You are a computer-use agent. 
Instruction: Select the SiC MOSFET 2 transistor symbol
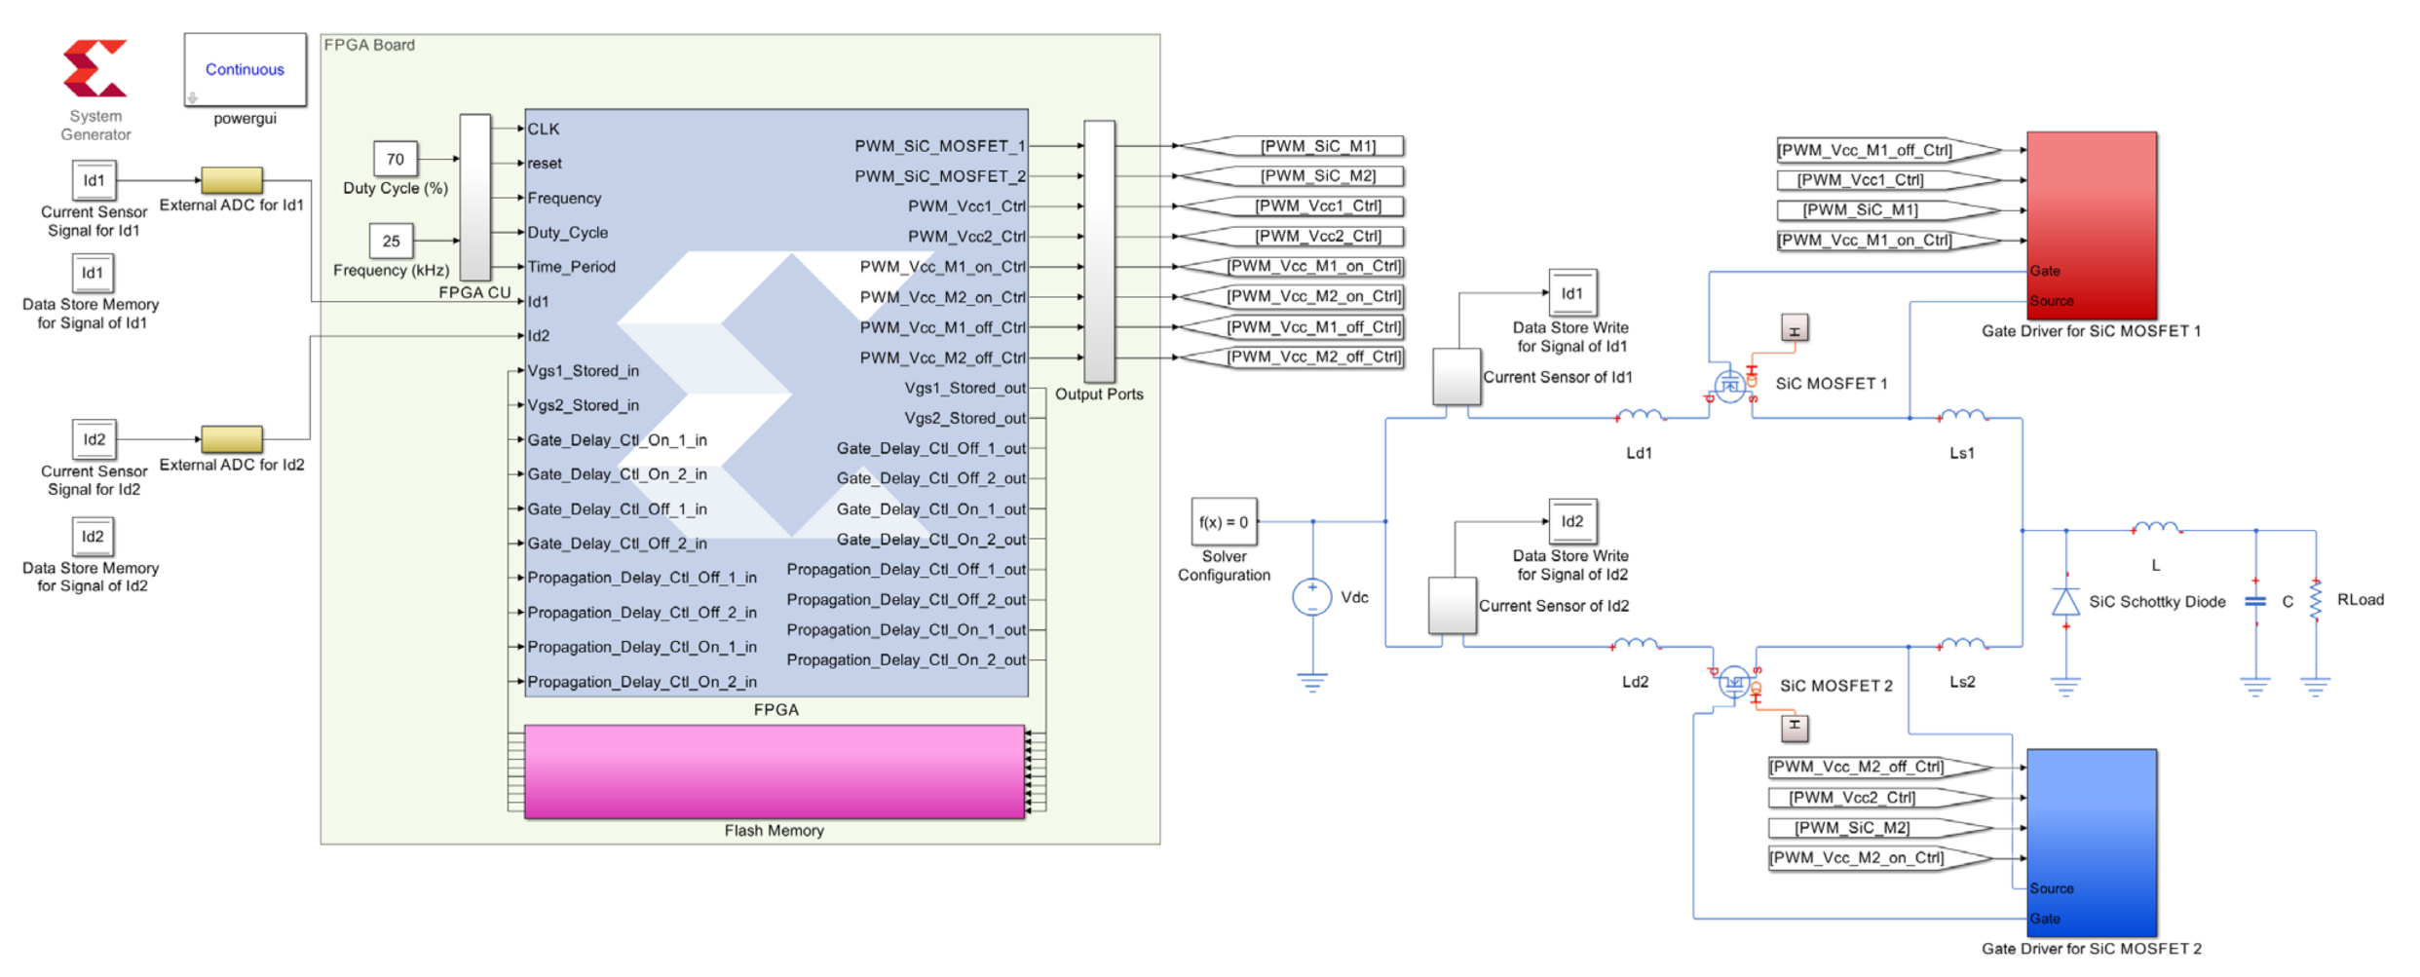tap(1734, 682)
